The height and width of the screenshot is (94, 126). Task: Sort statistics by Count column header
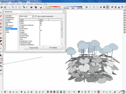tap(44, 20)
